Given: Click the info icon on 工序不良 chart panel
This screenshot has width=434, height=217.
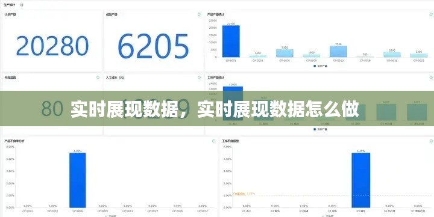Looking at the screenshot, I should click(x=431, y=141).
